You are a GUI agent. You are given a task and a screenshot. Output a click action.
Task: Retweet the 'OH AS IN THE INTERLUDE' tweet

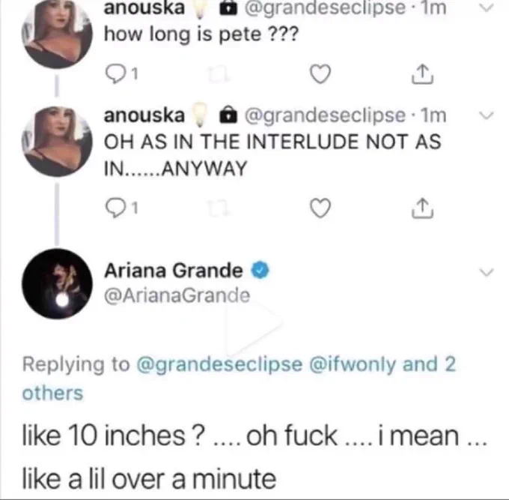click(219, 208)
